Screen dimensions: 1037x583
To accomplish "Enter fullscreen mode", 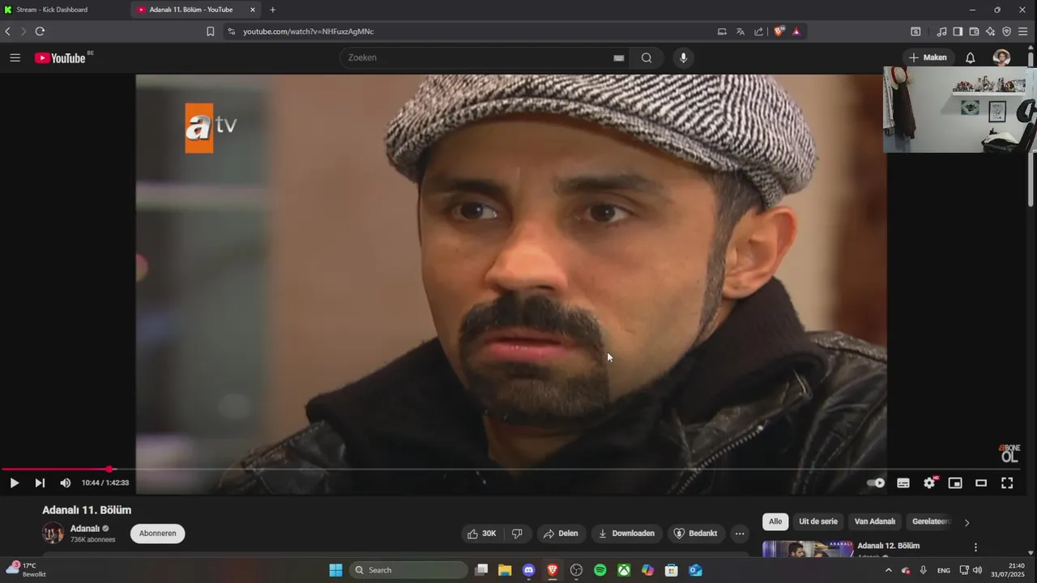I will pyautogui.click(x=1007, y=483).
